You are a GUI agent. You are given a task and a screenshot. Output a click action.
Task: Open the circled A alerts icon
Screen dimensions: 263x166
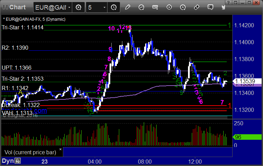[183, 7]
